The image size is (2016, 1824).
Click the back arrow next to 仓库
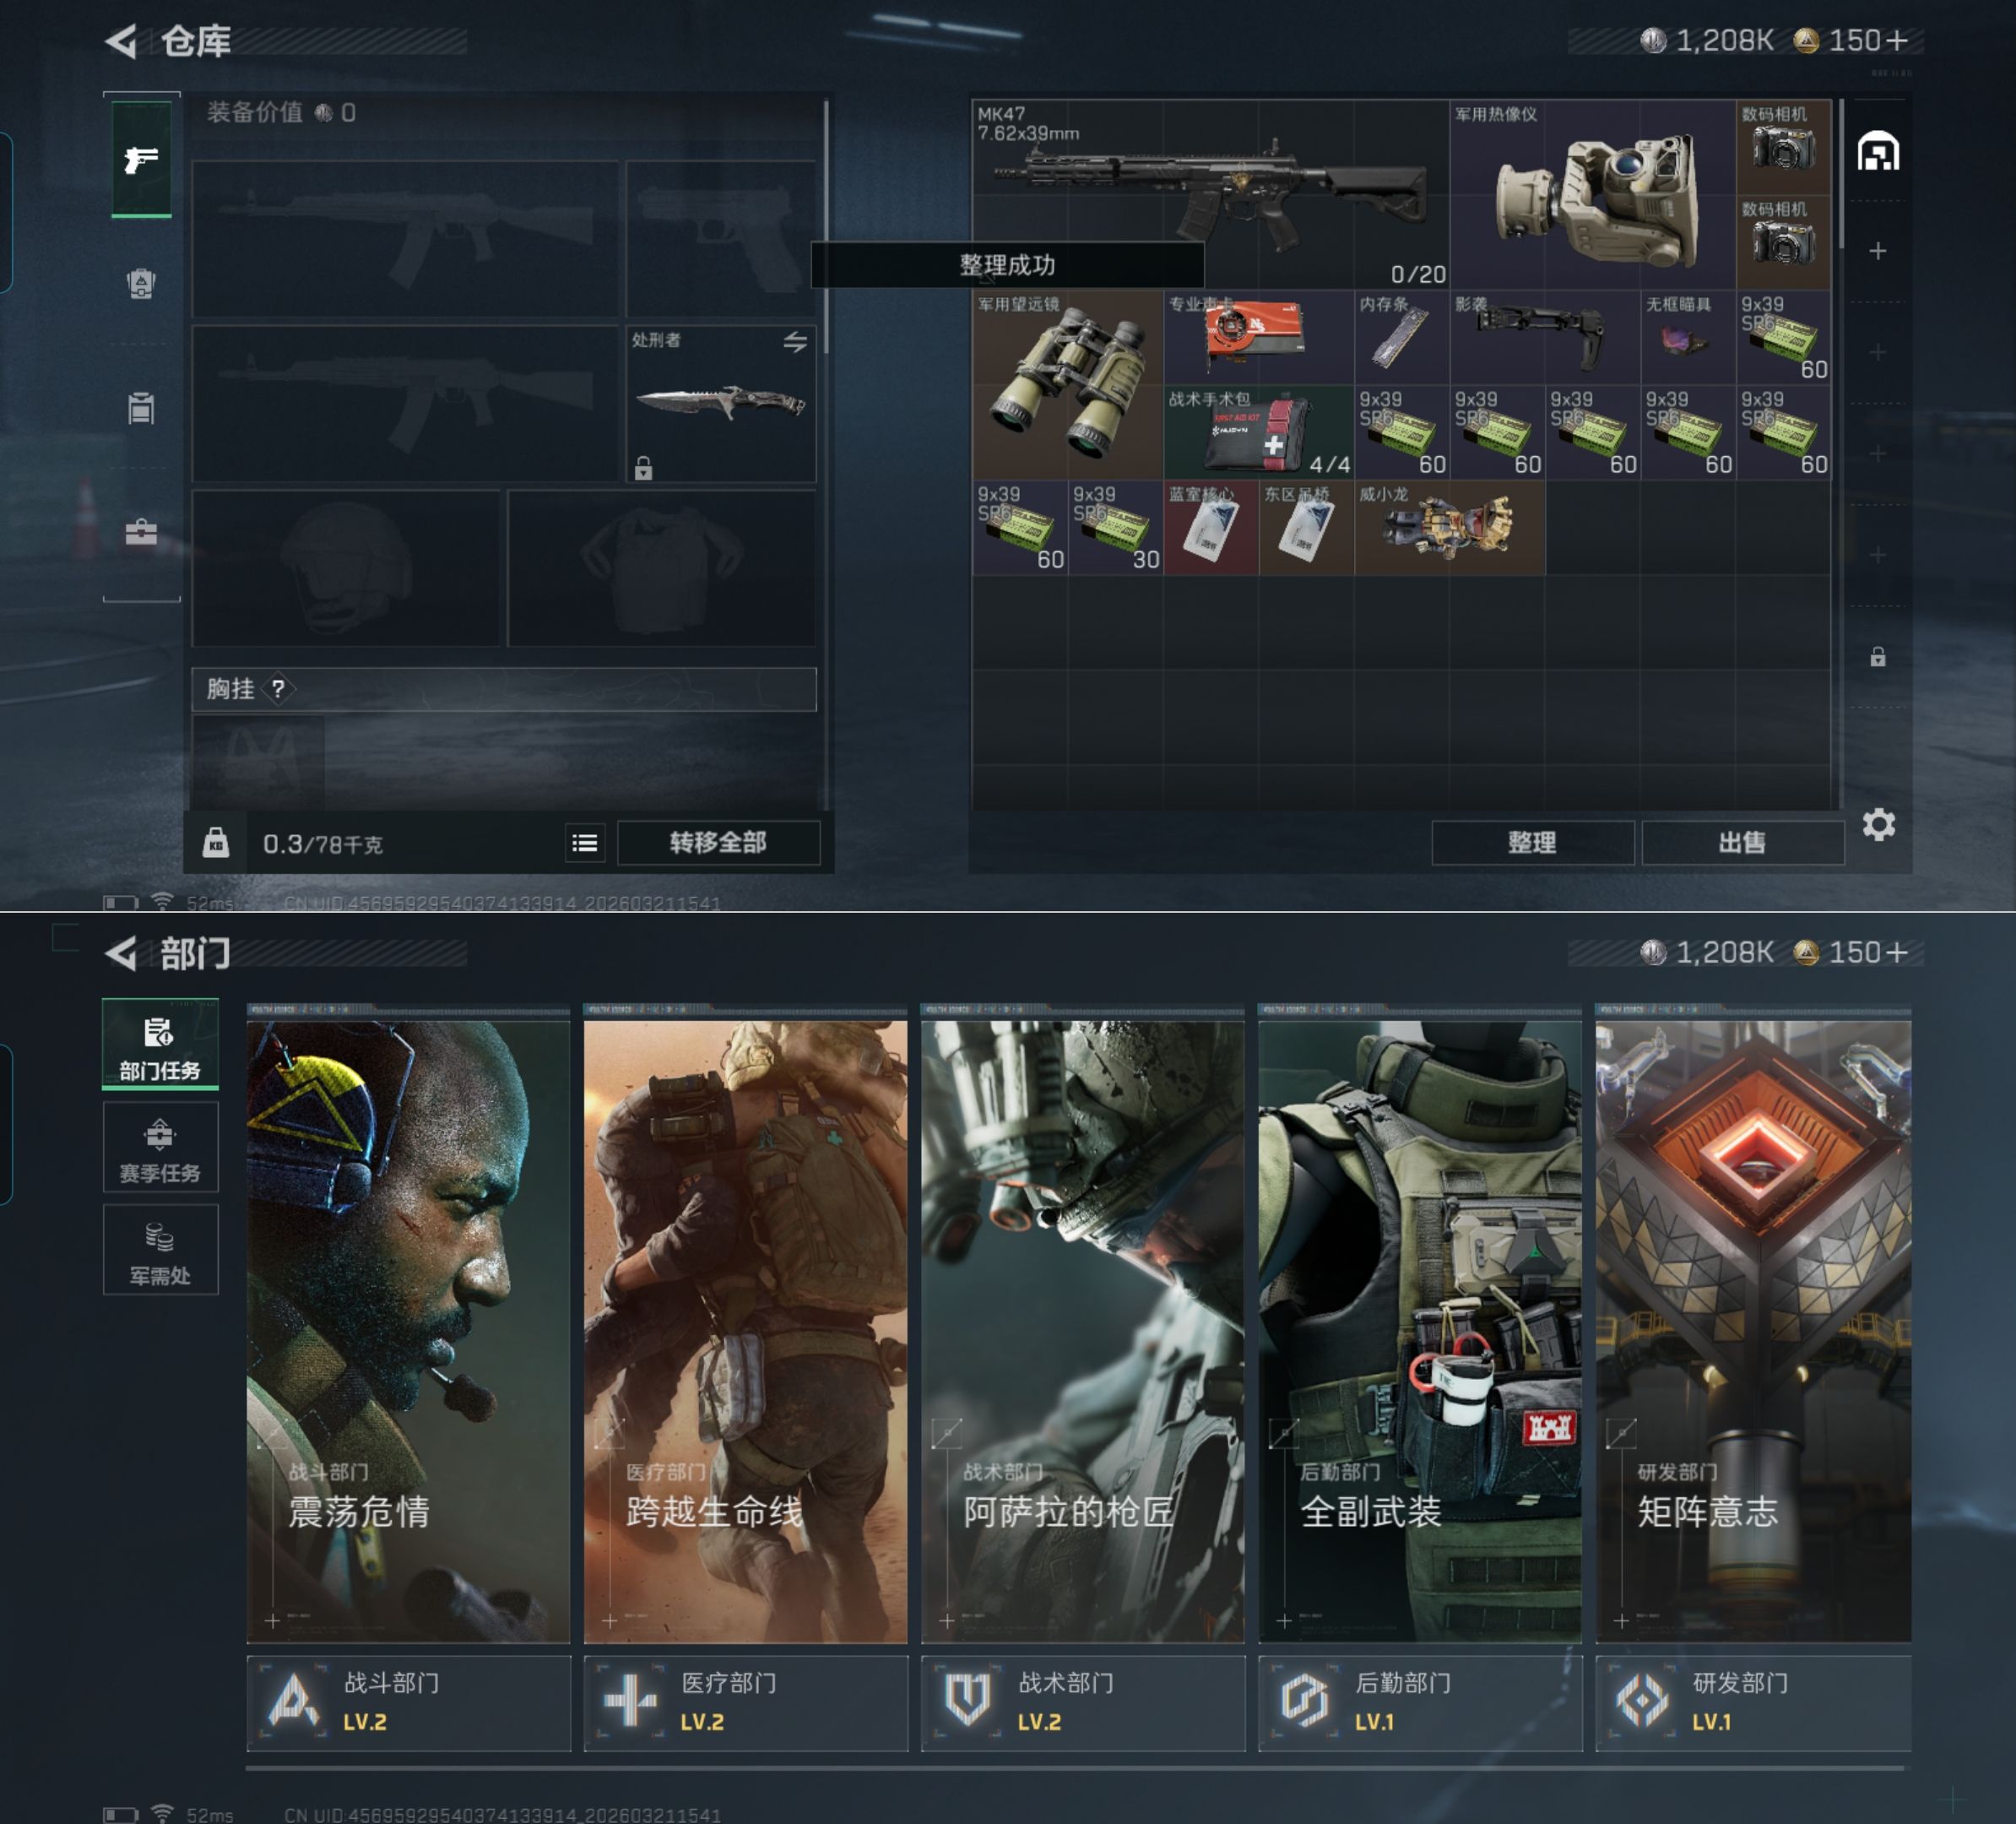point(121,41)
